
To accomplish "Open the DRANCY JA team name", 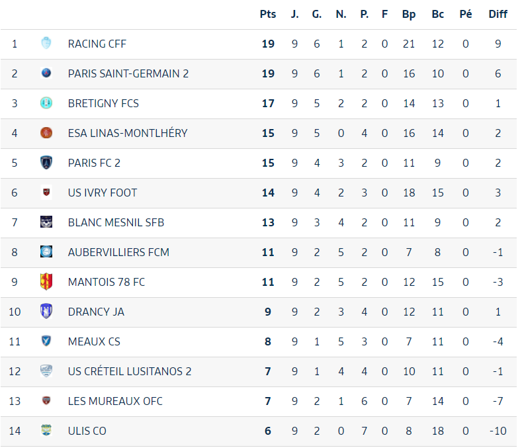I will coord(96,312).
